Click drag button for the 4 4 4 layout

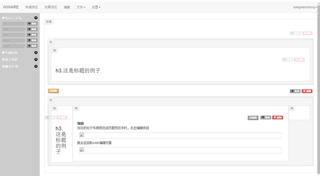point(32,40)
